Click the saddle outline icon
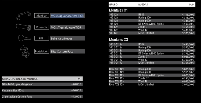201x103 pixels. [x=24, y=38]
